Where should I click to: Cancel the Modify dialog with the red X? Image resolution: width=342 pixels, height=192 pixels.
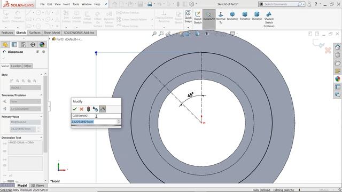81,109
